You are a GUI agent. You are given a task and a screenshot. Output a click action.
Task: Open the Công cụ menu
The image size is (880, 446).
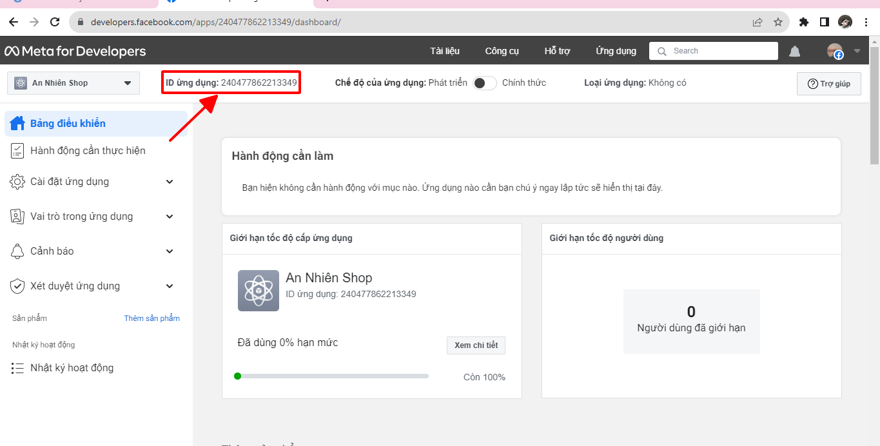pos(502,52)
